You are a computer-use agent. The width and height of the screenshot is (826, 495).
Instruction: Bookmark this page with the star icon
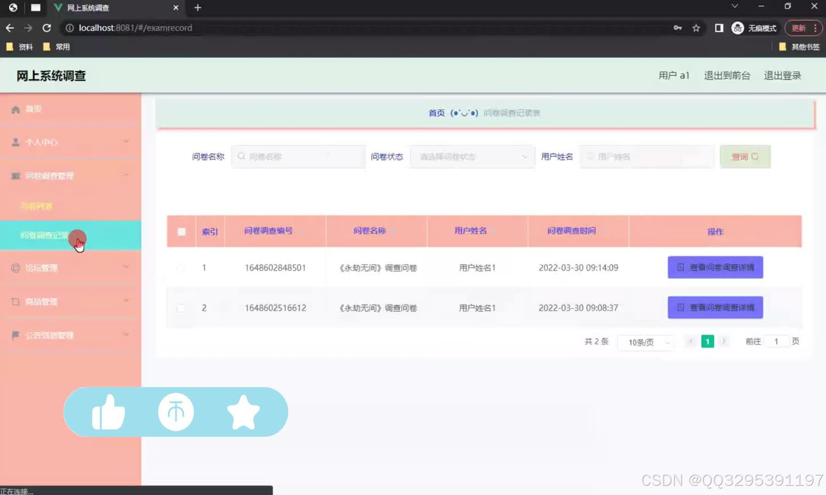(696, 28)
